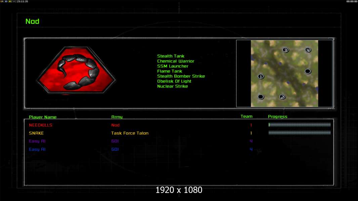Select the NEEDKILLS player name

point(40,125)
